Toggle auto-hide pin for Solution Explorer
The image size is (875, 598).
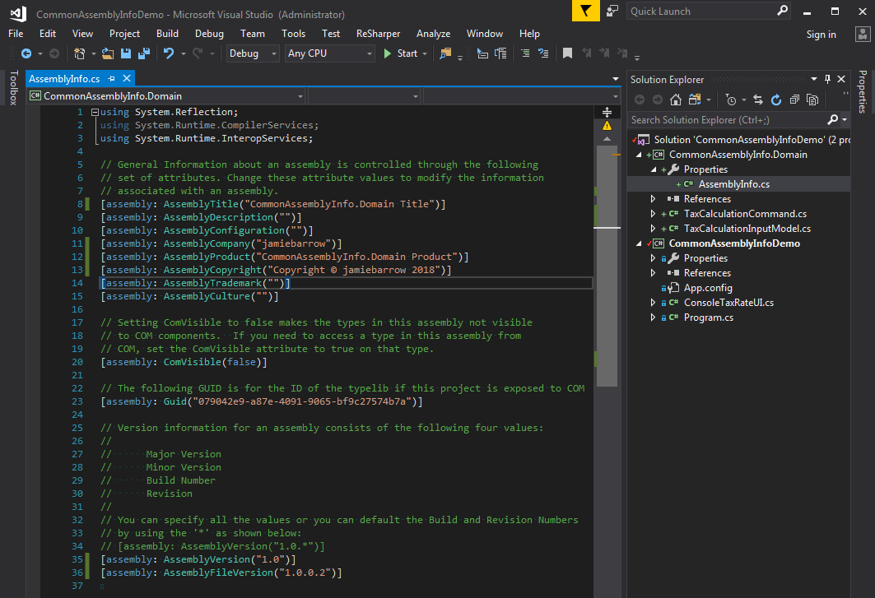[827, 79]
